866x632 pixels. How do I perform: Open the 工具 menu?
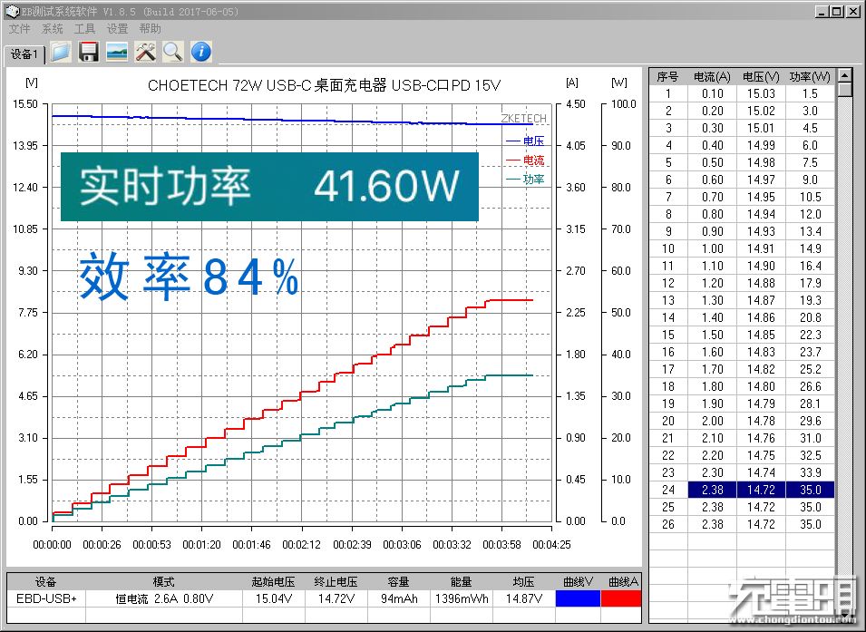[84, 29]
